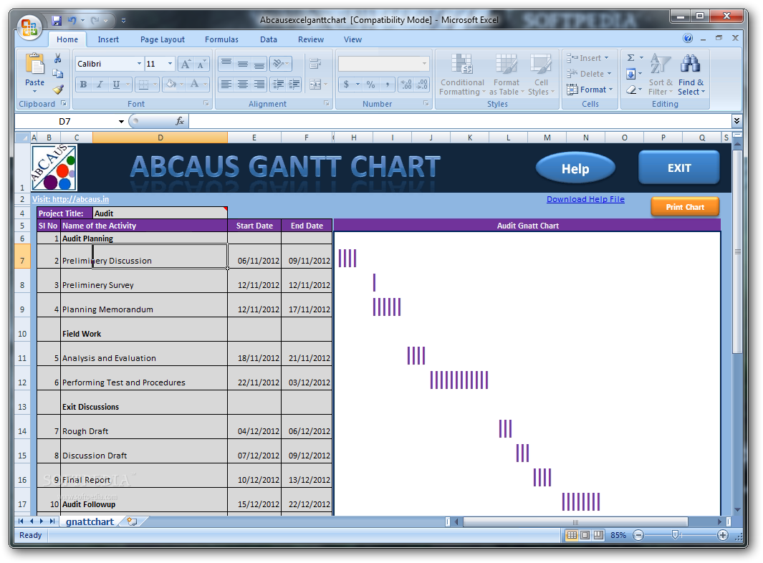This screenshot has width=763, height=563.
Task: Open Excel Help question mark
Action: click(x=688, y=38)
